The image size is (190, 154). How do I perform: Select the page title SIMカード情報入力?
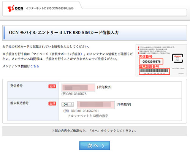point(64,33)
